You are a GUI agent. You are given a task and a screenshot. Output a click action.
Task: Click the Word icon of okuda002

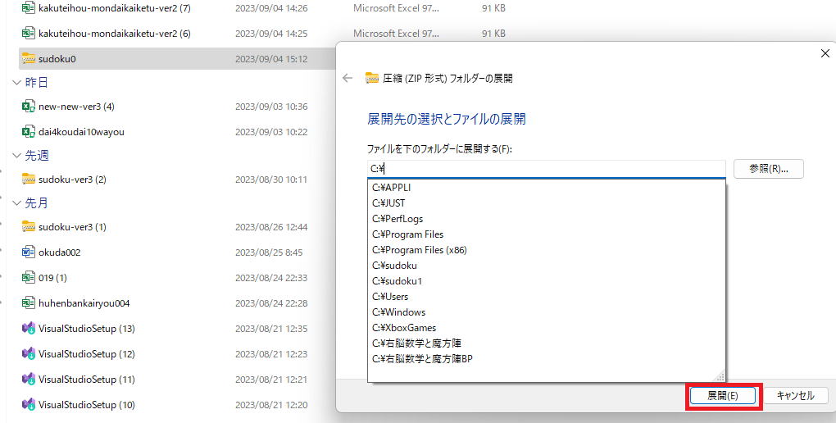tap(28, 252)
